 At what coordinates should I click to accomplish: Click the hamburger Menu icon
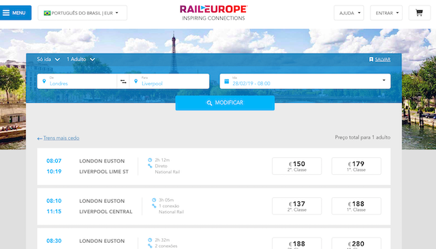(6, 13)
